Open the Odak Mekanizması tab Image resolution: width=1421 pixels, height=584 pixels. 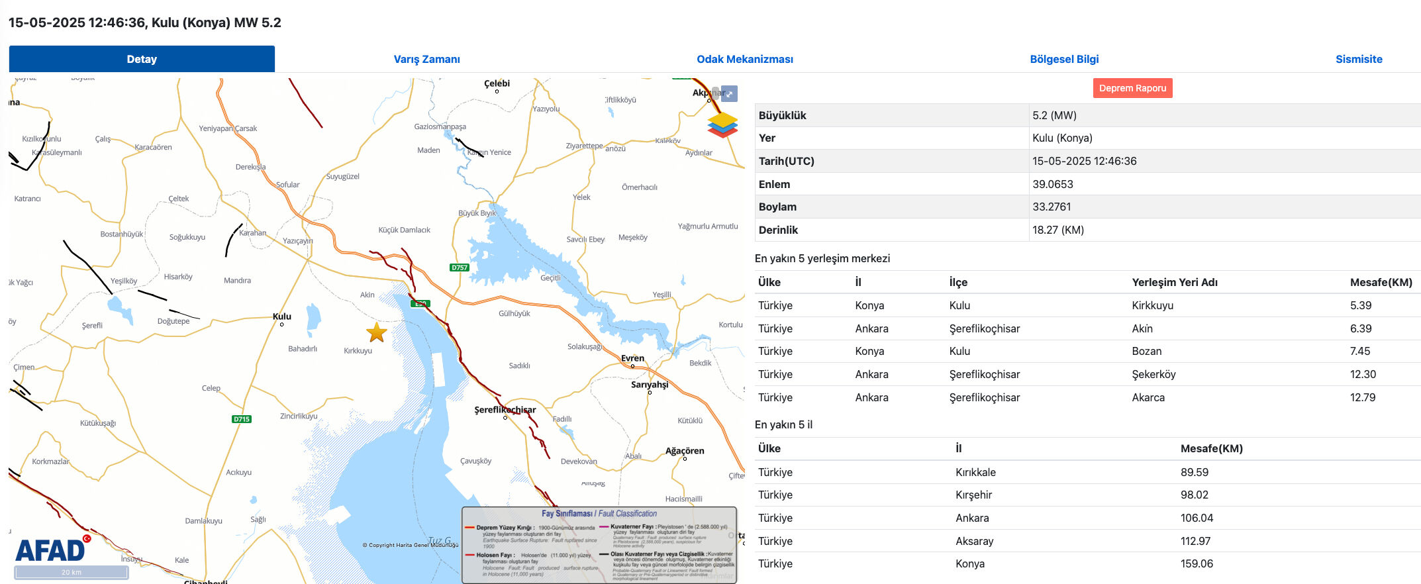click(x=744, y=59)
